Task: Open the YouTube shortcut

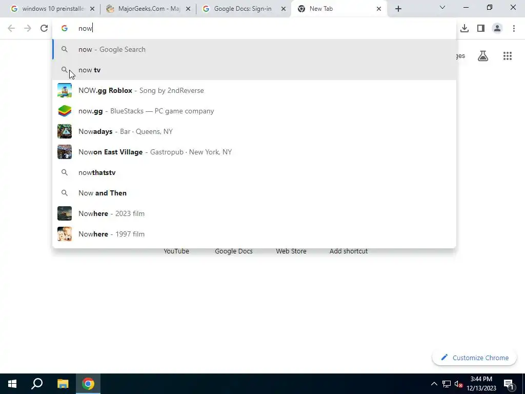Action: (176, 251)
